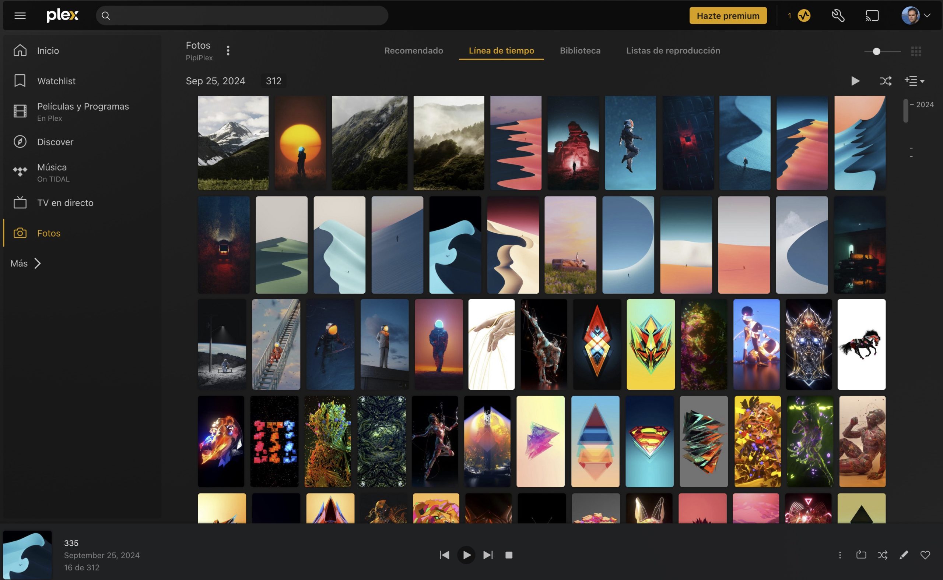Viewport: 943px width, 580px height.
Task: Adjust the thumbnail size slider
Action: 876,52
